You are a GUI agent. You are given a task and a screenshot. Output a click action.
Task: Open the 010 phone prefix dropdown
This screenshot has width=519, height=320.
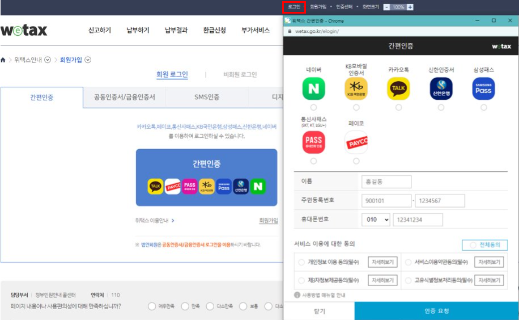point(376,220)
